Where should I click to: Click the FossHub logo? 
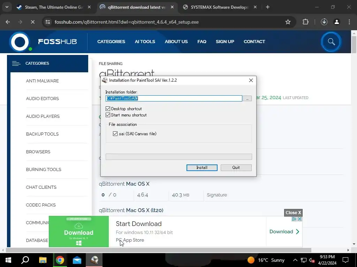pos(43,42)
